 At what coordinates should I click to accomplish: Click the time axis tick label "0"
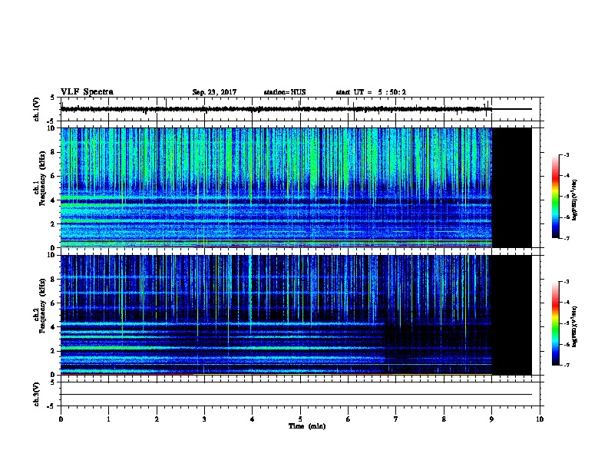tap(61, 419)
